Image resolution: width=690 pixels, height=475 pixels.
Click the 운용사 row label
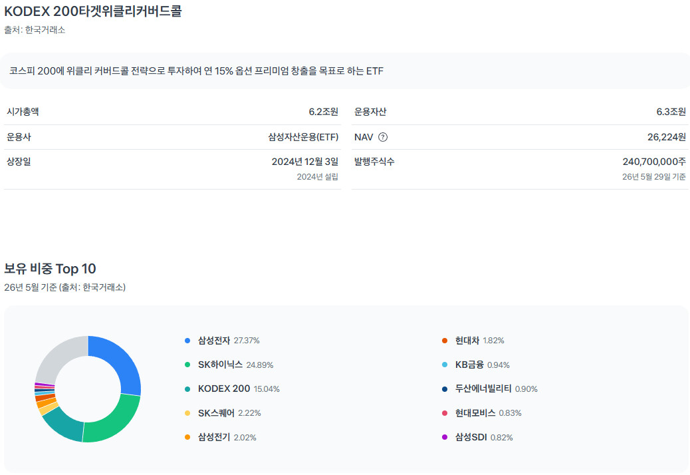point(19,137)
